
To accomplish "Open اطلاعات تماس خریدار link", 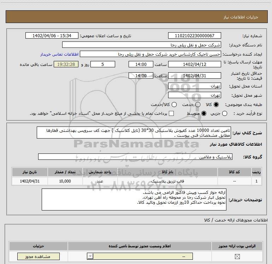I will [59, 54].
